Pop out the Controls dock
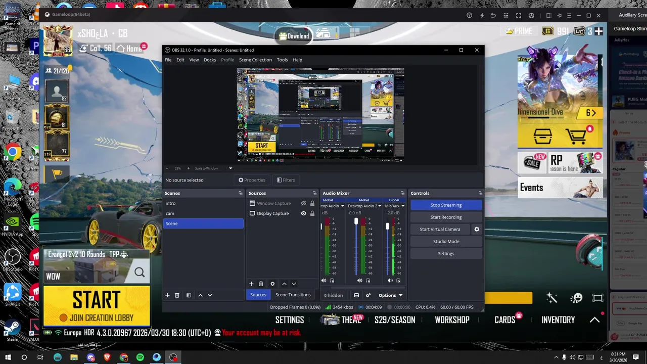This screenshot has height=364, width=647. [x=480, y=193]
